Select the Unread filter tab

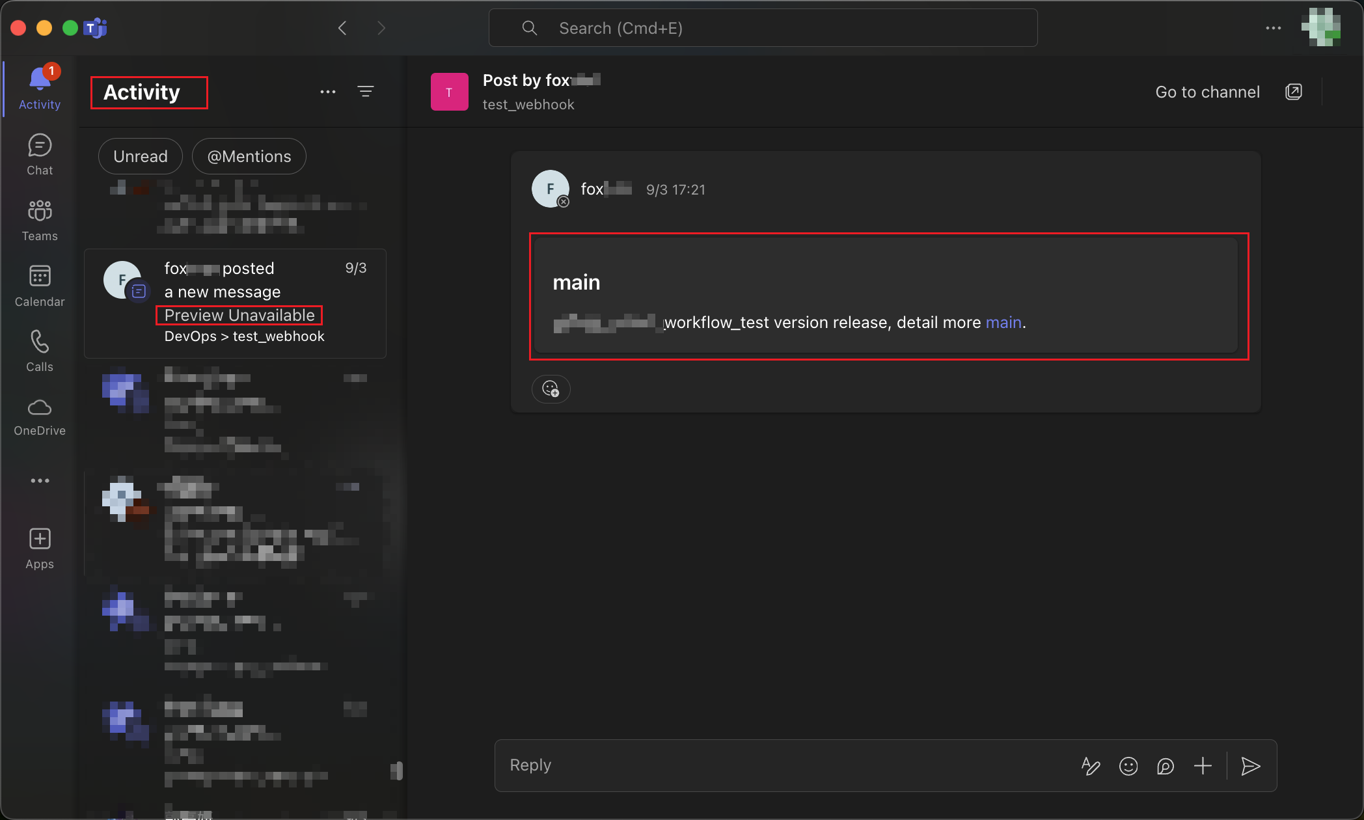click(139, 156)
